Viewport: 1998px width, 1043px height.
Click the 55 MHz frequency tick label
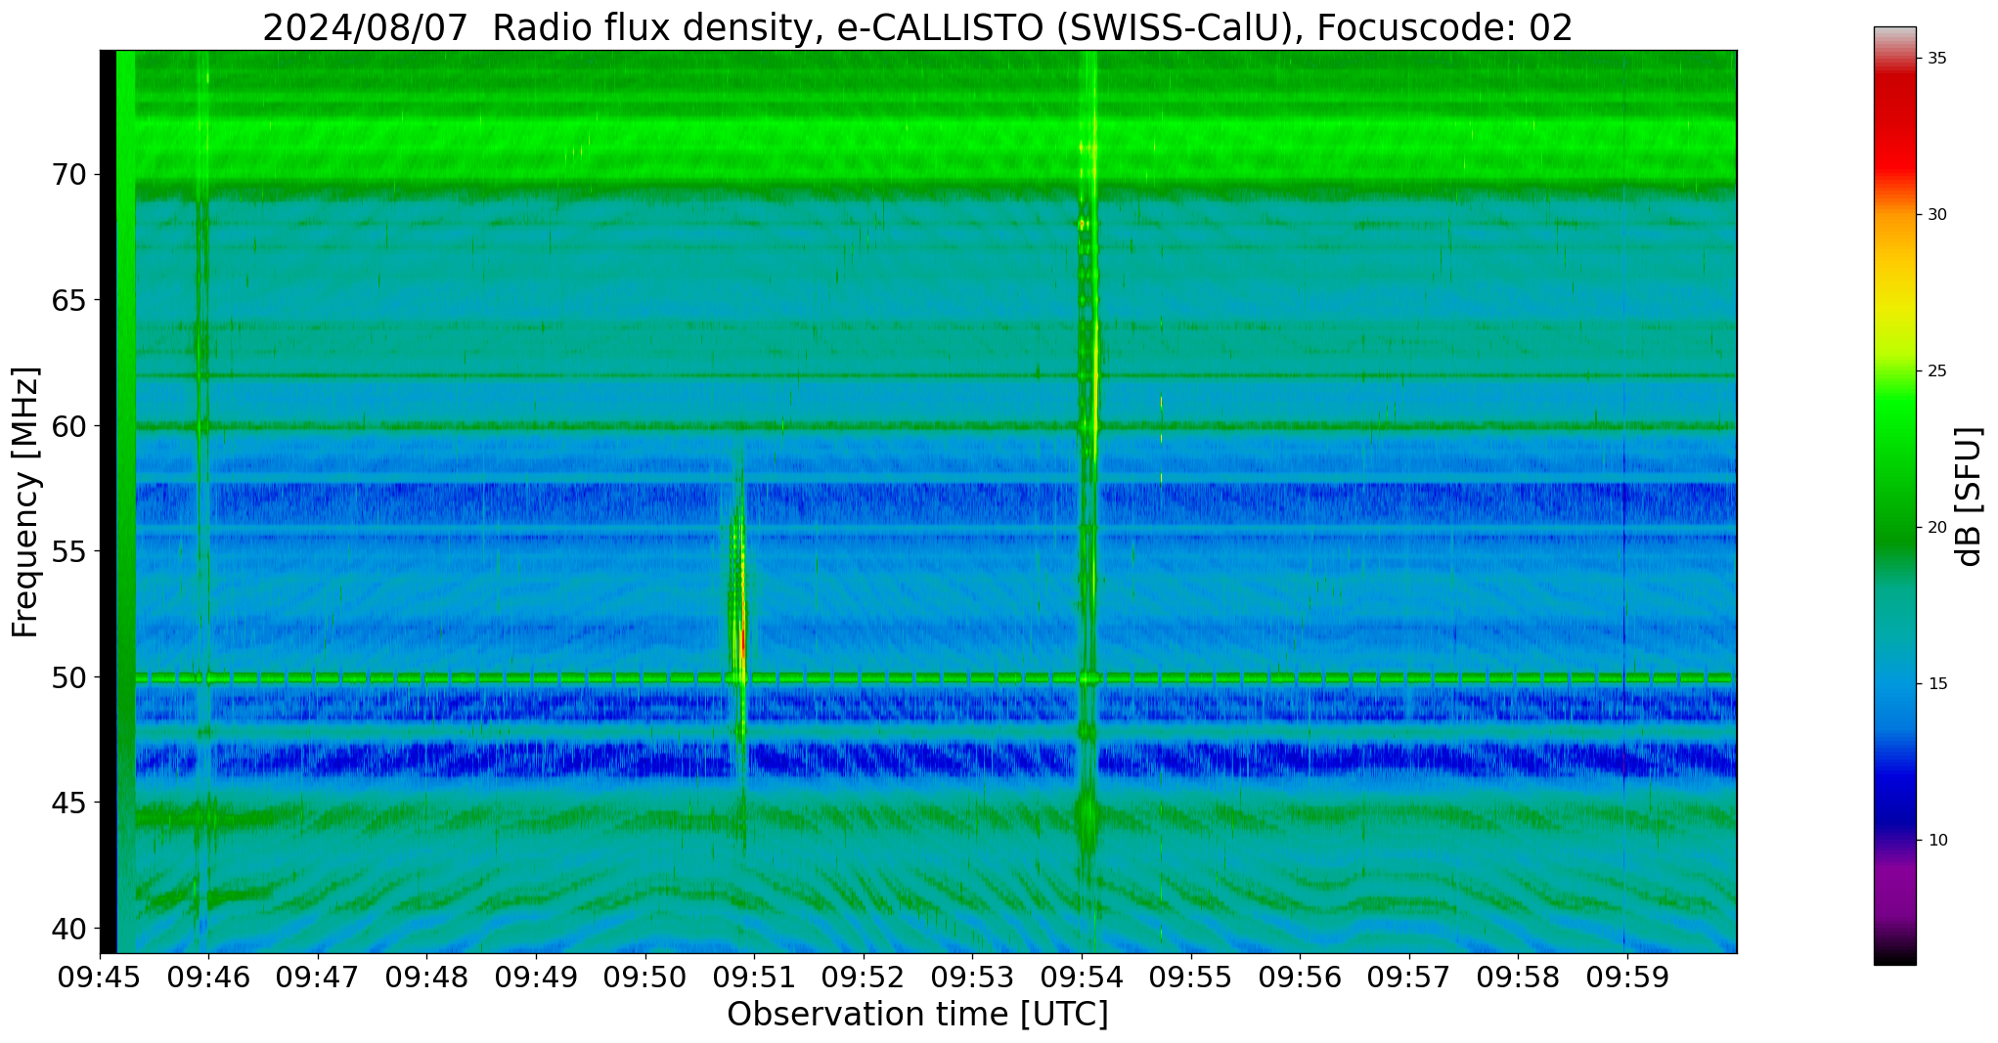68,551
